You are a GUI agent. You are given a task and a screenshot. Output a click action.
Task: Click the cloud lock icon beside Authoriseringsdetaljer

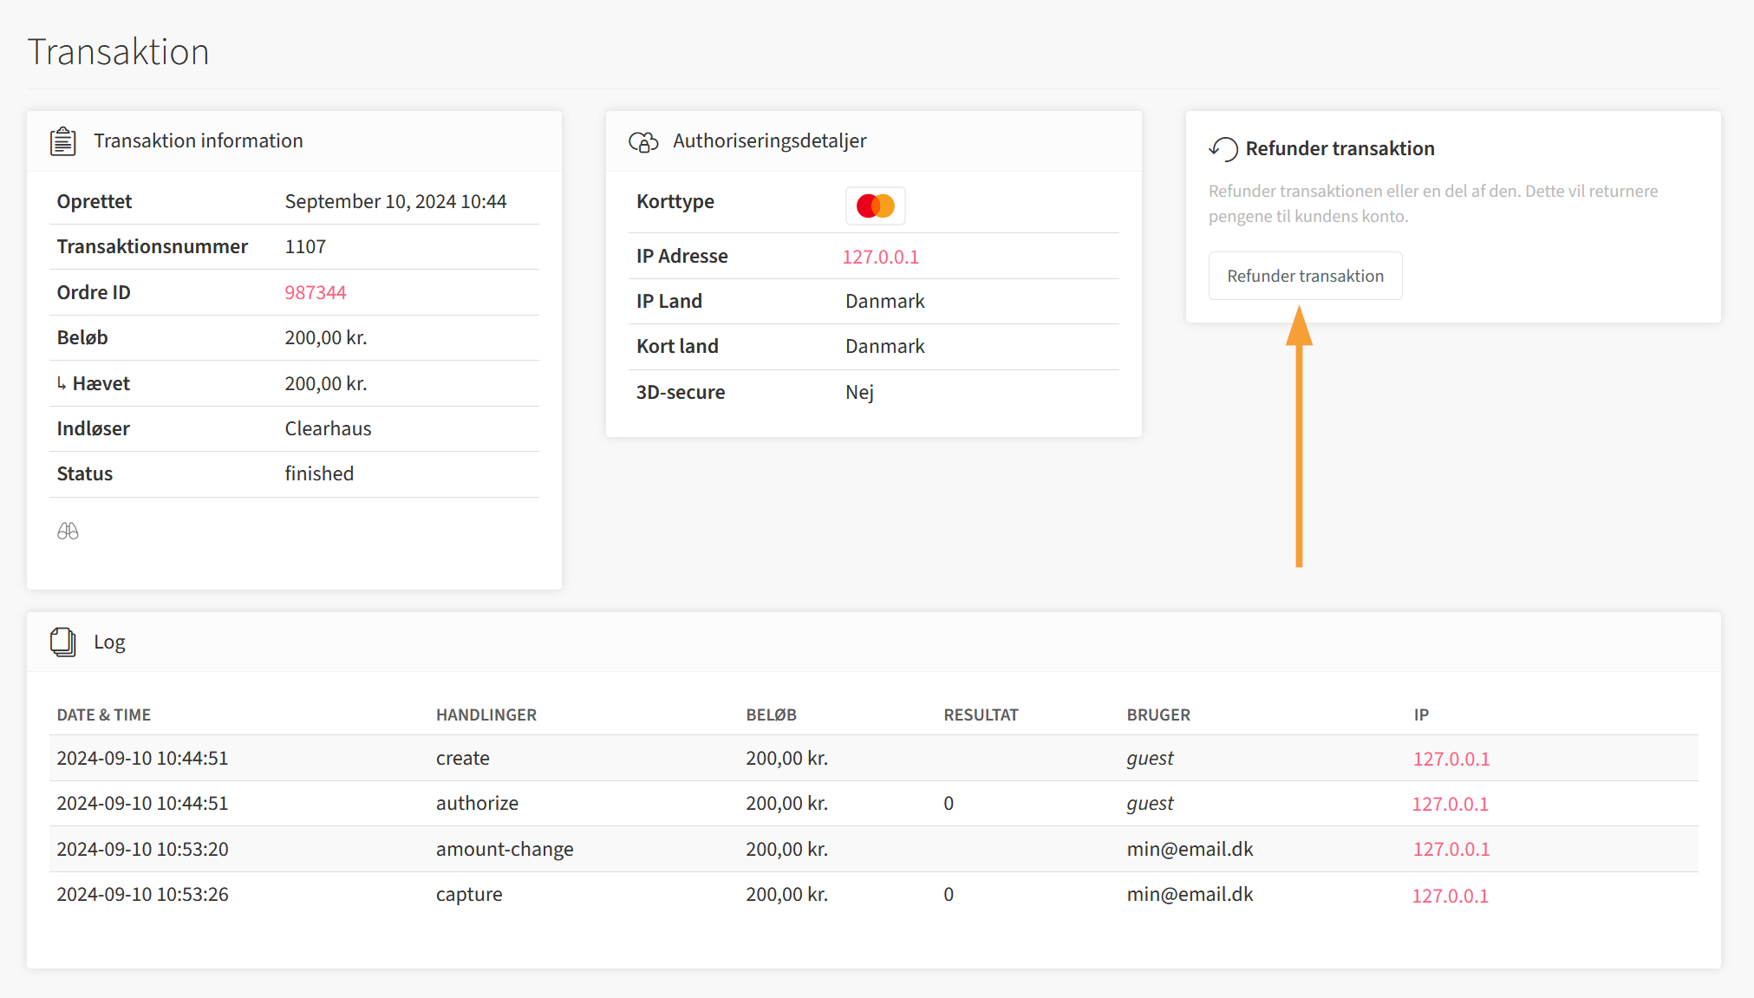(x=643, y=141)
